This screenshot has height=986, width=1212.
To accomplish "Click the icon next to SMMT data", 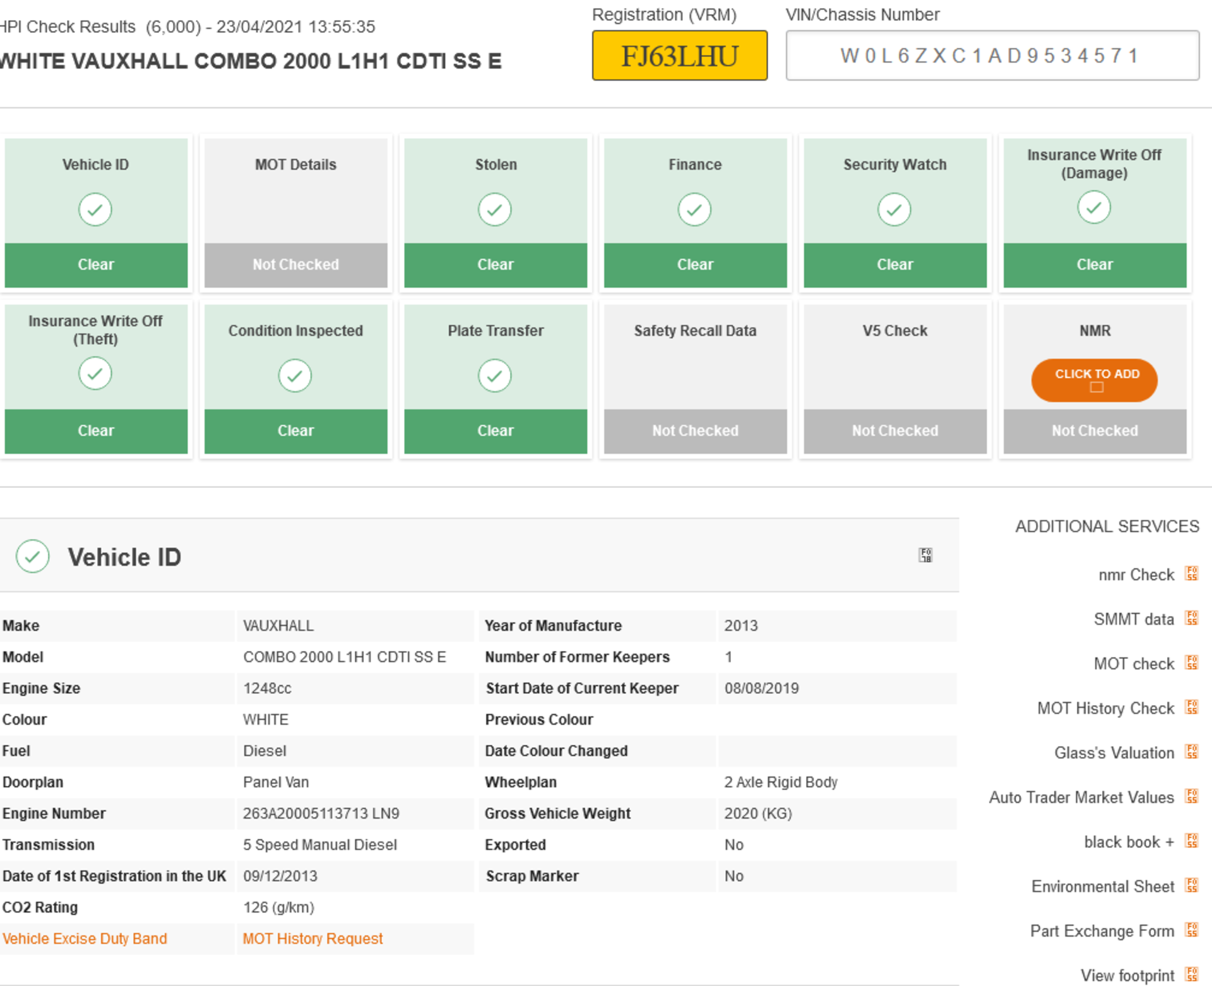I will coord(1191,618).
